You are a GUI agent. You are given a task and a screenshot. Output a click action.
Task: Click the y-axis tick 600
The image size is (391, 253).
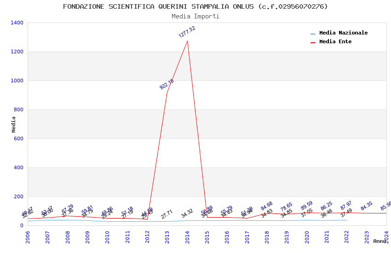[18, 138]
